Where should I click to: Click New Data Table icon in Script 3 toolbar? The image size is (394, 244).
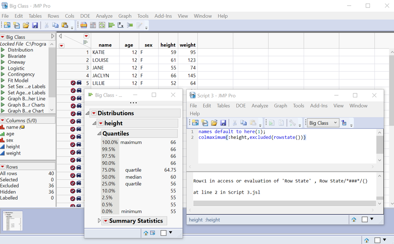coord(195,123)
